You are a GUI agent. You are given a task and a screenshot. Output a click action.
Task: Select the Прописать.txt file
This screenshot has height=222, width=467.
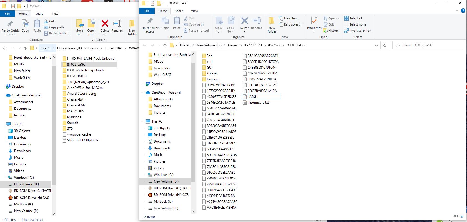click(x=256, y=103)
